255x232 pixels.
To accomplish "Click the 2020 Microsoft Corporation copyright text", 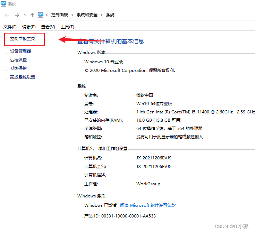I will [x=130, y=71].
